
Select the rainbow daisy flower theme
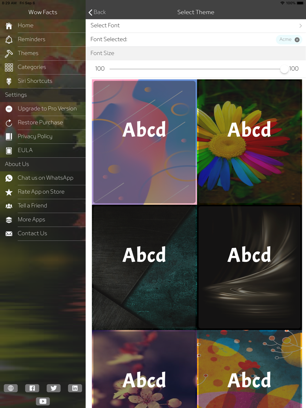250,142
